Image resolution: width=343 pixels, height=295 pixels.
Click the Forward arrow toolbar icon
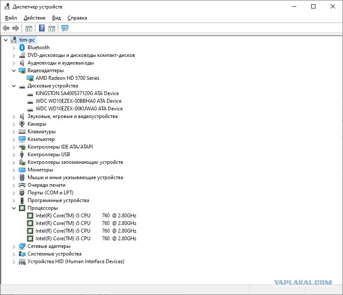tap(16, 28)
